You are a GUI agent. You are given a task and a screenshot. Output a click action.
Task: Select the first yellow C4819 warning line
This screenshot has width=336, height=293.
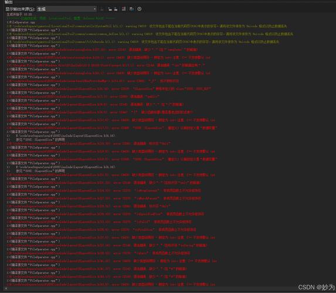[x=147, y=26]
